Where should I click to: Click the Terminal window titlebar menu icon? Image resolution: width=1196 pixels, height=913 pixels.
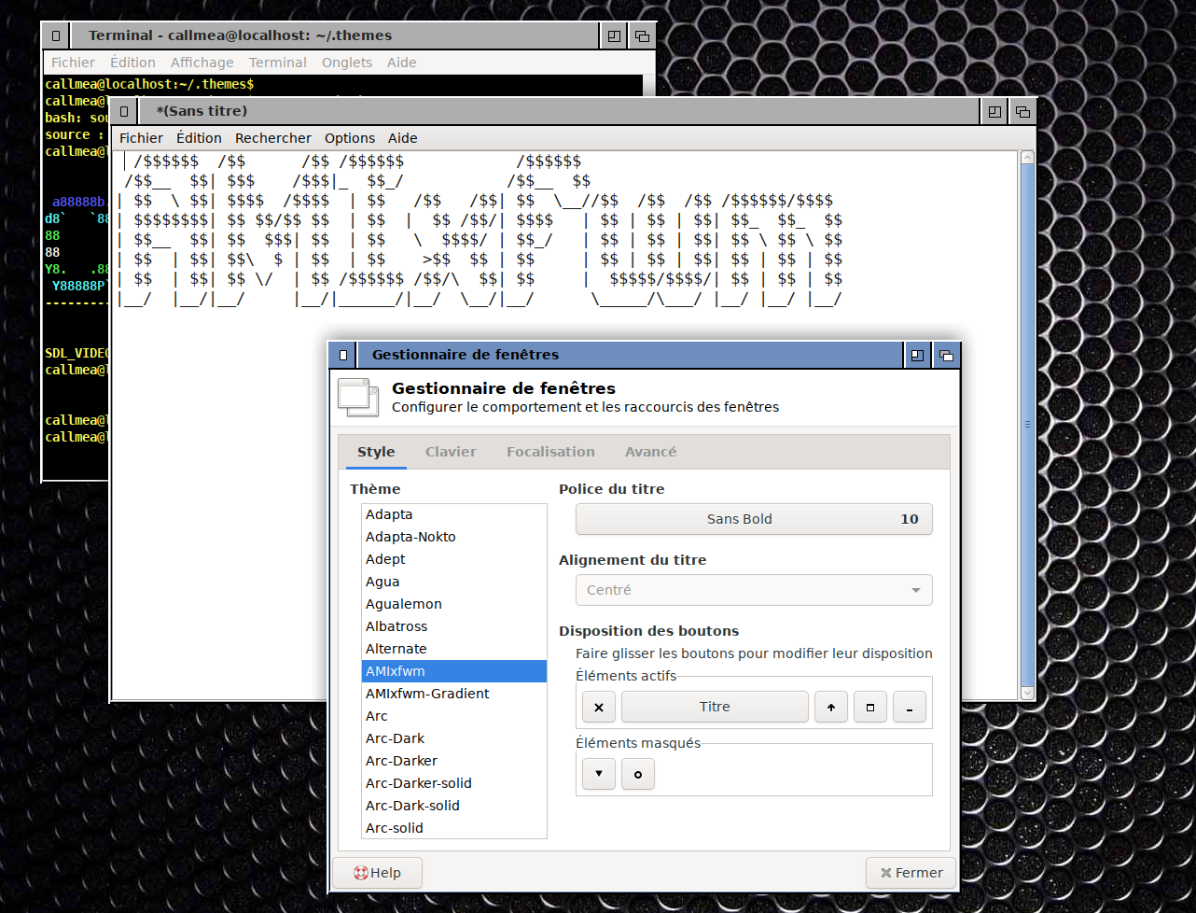pos(56,35)
